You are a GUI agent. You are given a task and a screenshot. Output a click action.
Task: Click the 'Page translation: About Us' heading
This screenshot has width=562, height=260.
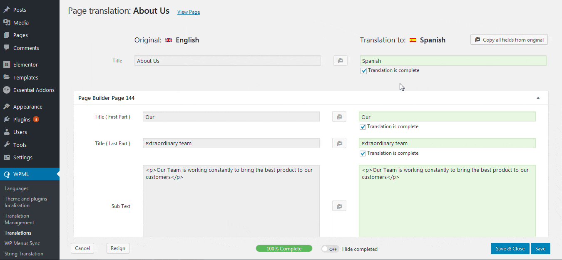(x=119, y=11)
